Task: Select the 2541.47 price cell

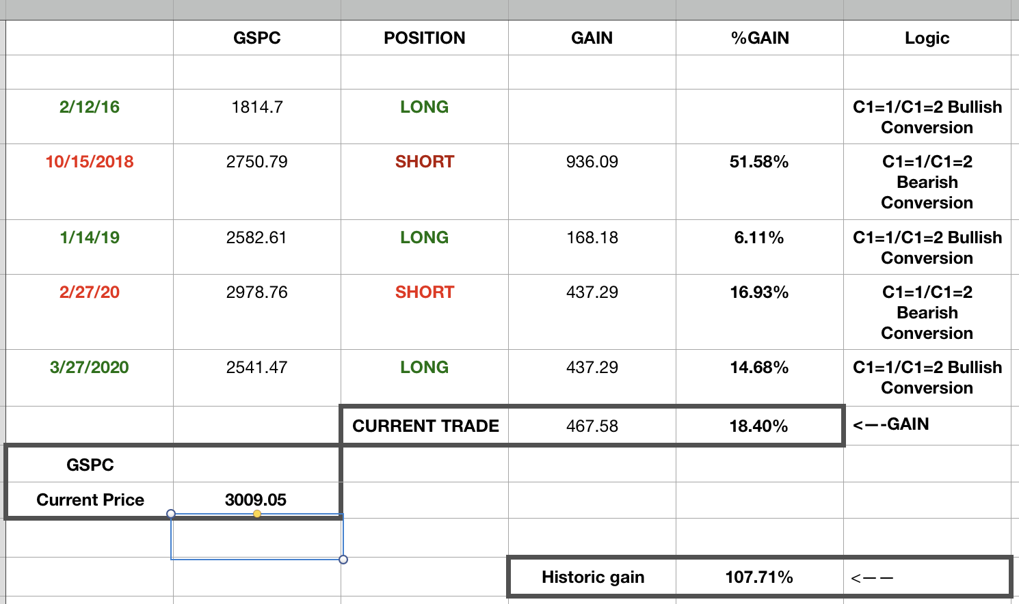Action: point(256,368)
